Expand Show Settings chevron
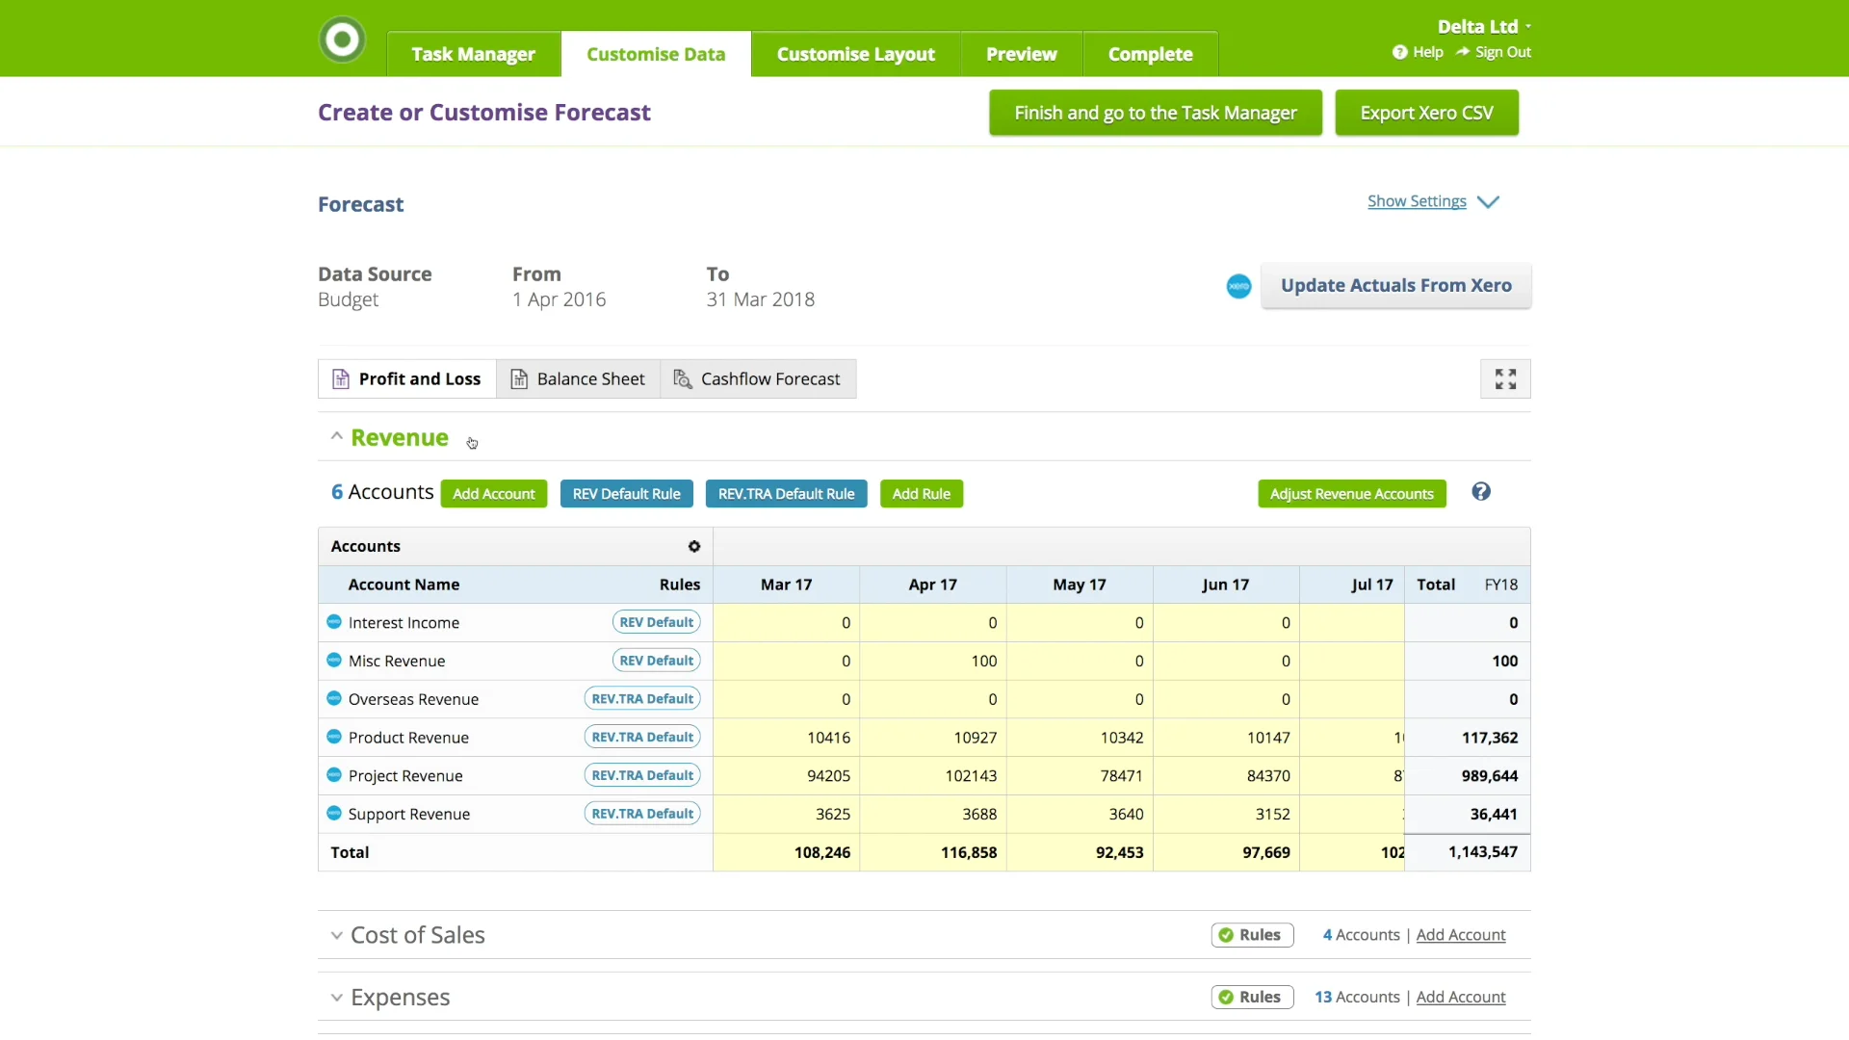The height and width of the screenshot is (1040, 1849). (x=1488, y=202)
